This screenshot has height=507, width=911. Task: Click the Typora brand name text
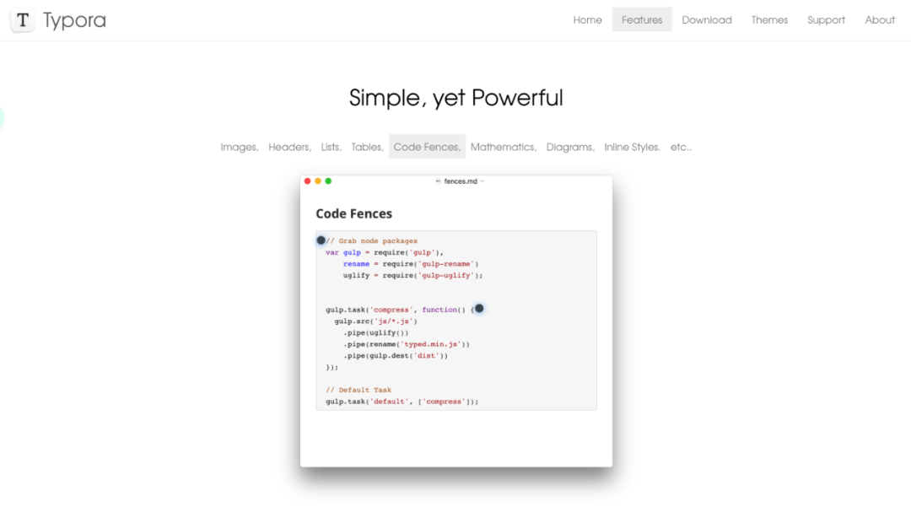coord(74,20)
